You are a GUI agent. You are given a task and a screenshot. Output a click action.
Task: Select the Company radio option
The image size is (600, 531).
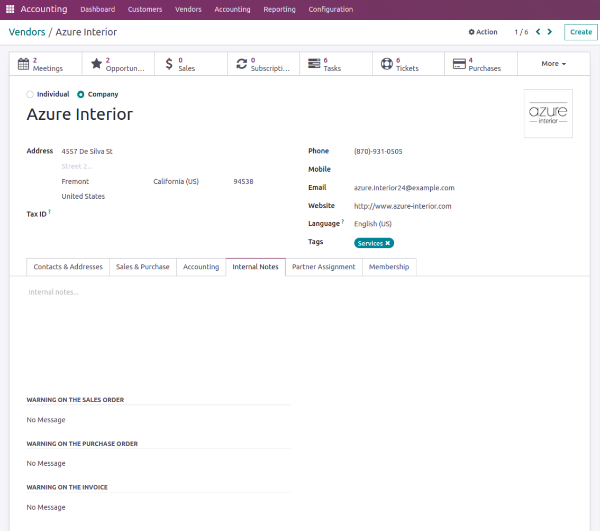[80, 94]
